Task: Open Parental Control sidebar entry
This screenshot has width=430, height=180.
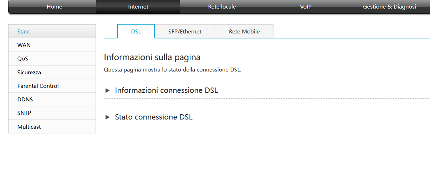Action: coord(52,86)
